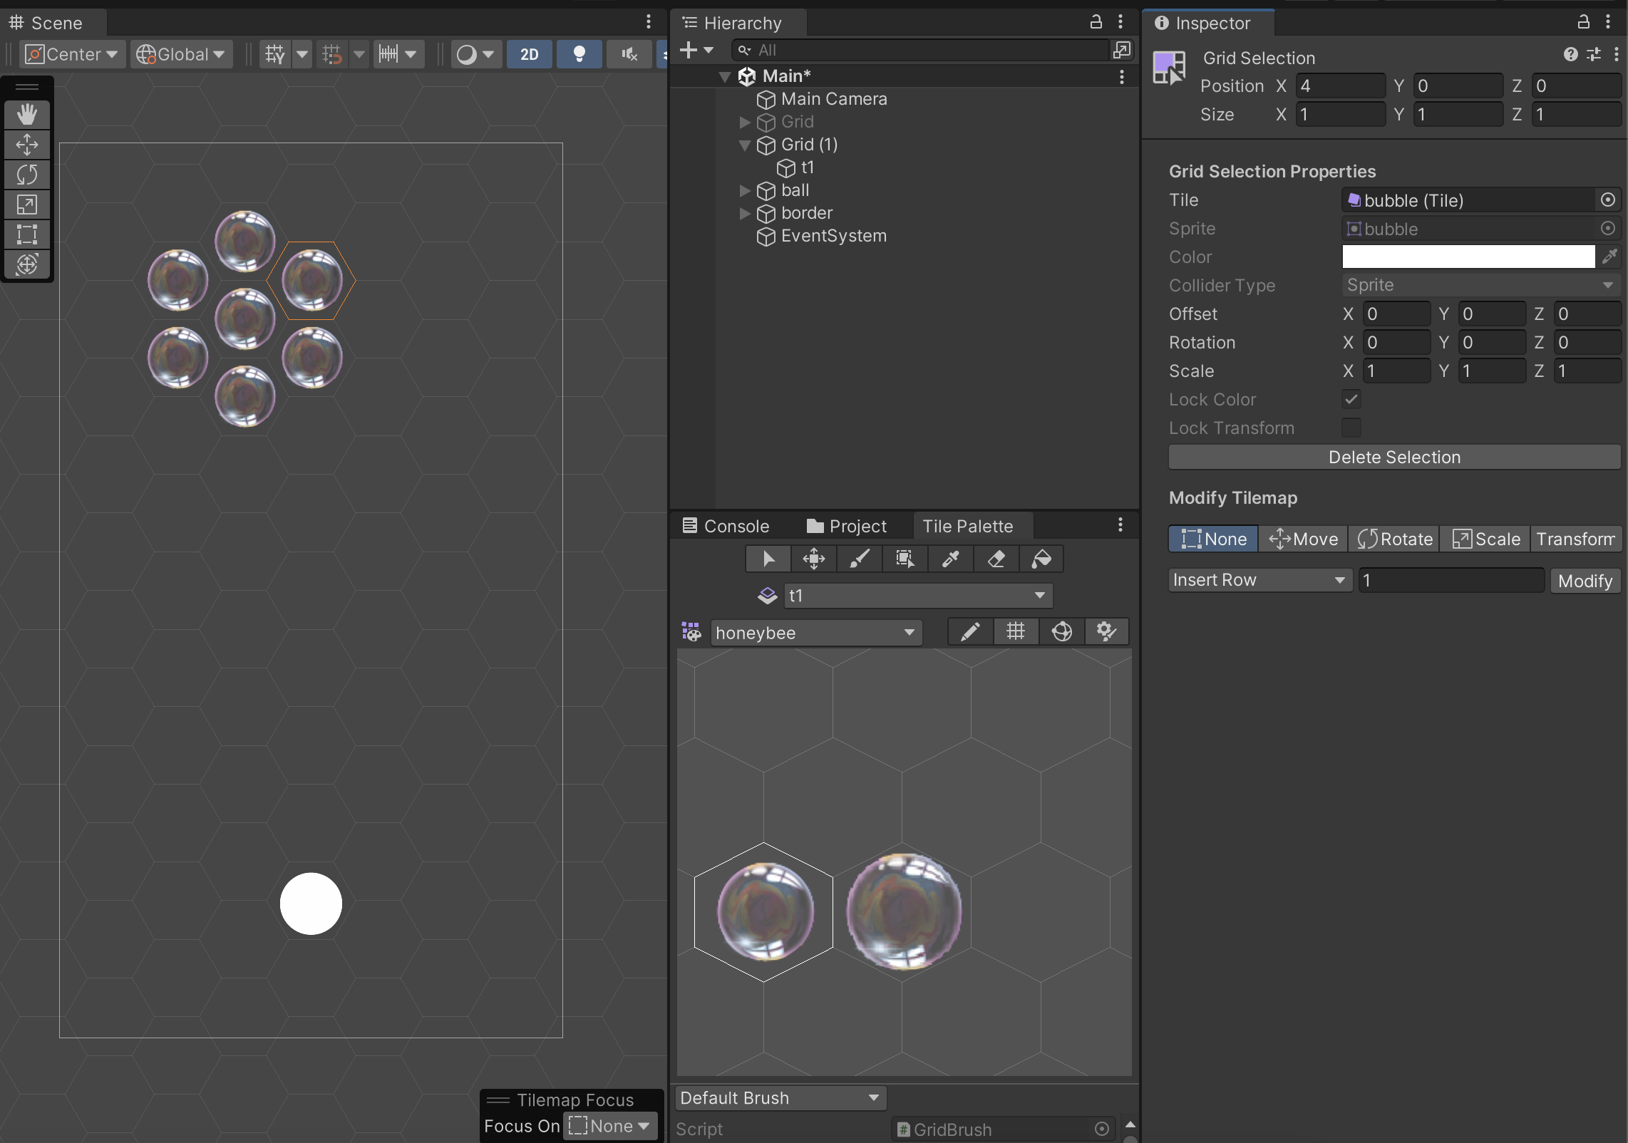Click the white Color swatch field

point(1468,257)
